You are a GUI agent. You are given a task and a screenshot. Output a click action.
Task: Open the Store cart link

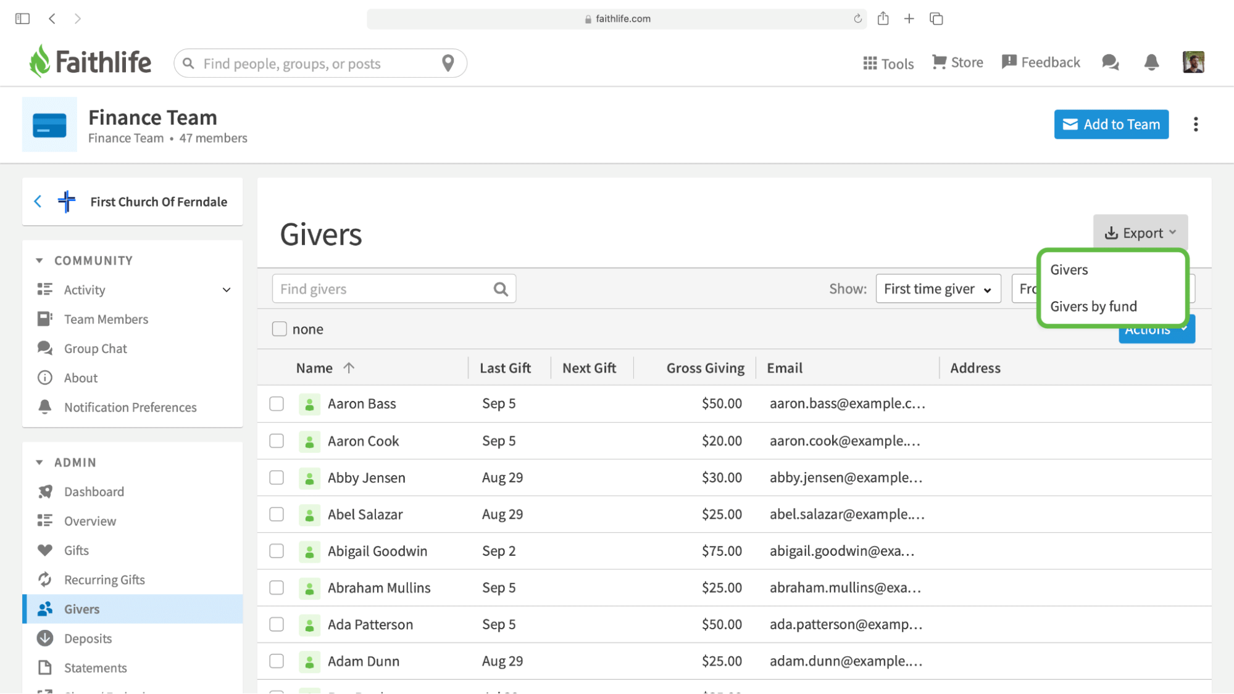[x=957, y=62]
